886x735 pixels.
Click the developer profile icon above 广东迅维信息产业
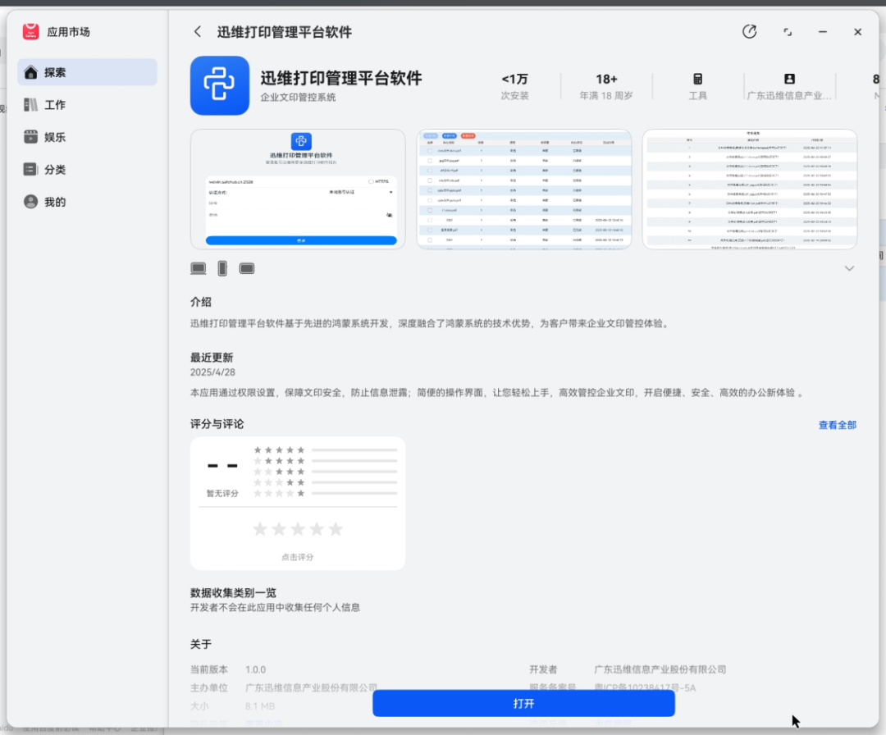click(789, 79)
